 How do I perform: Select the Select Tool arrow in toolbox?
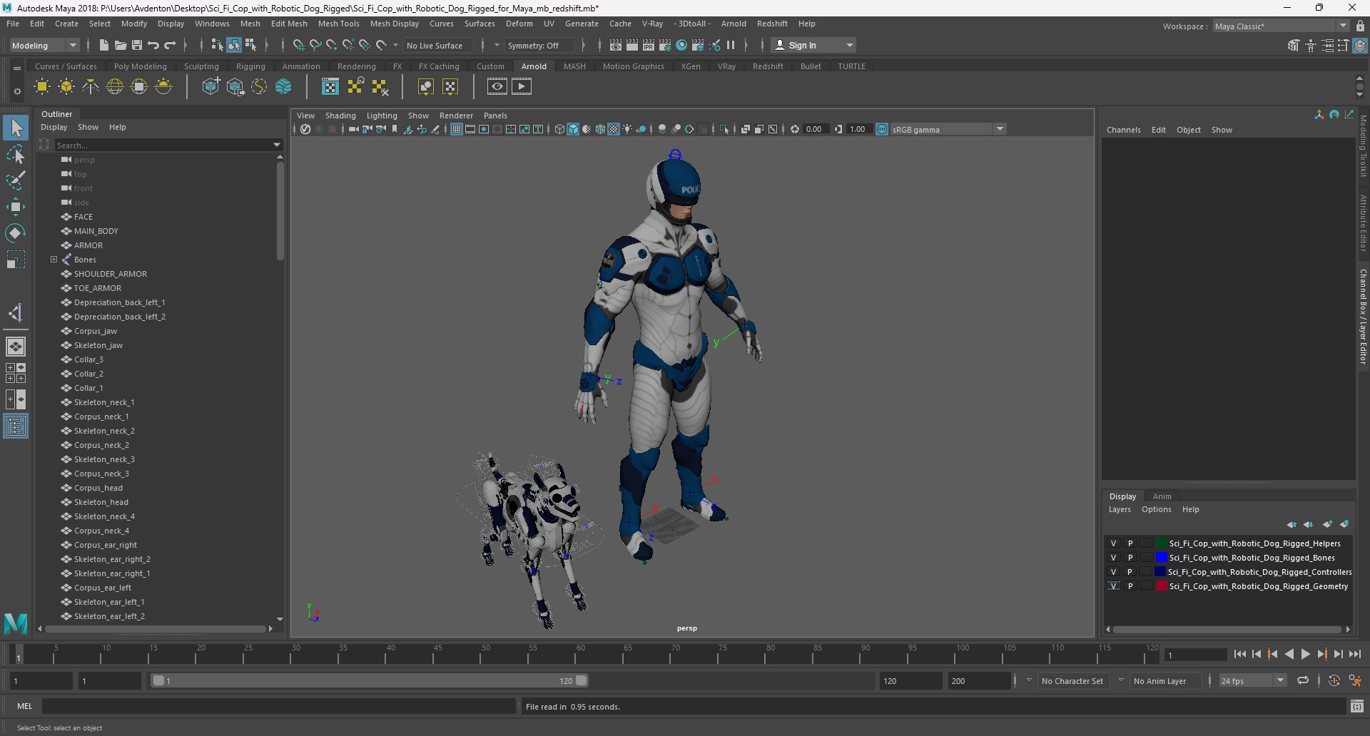[x=16, y=128]
